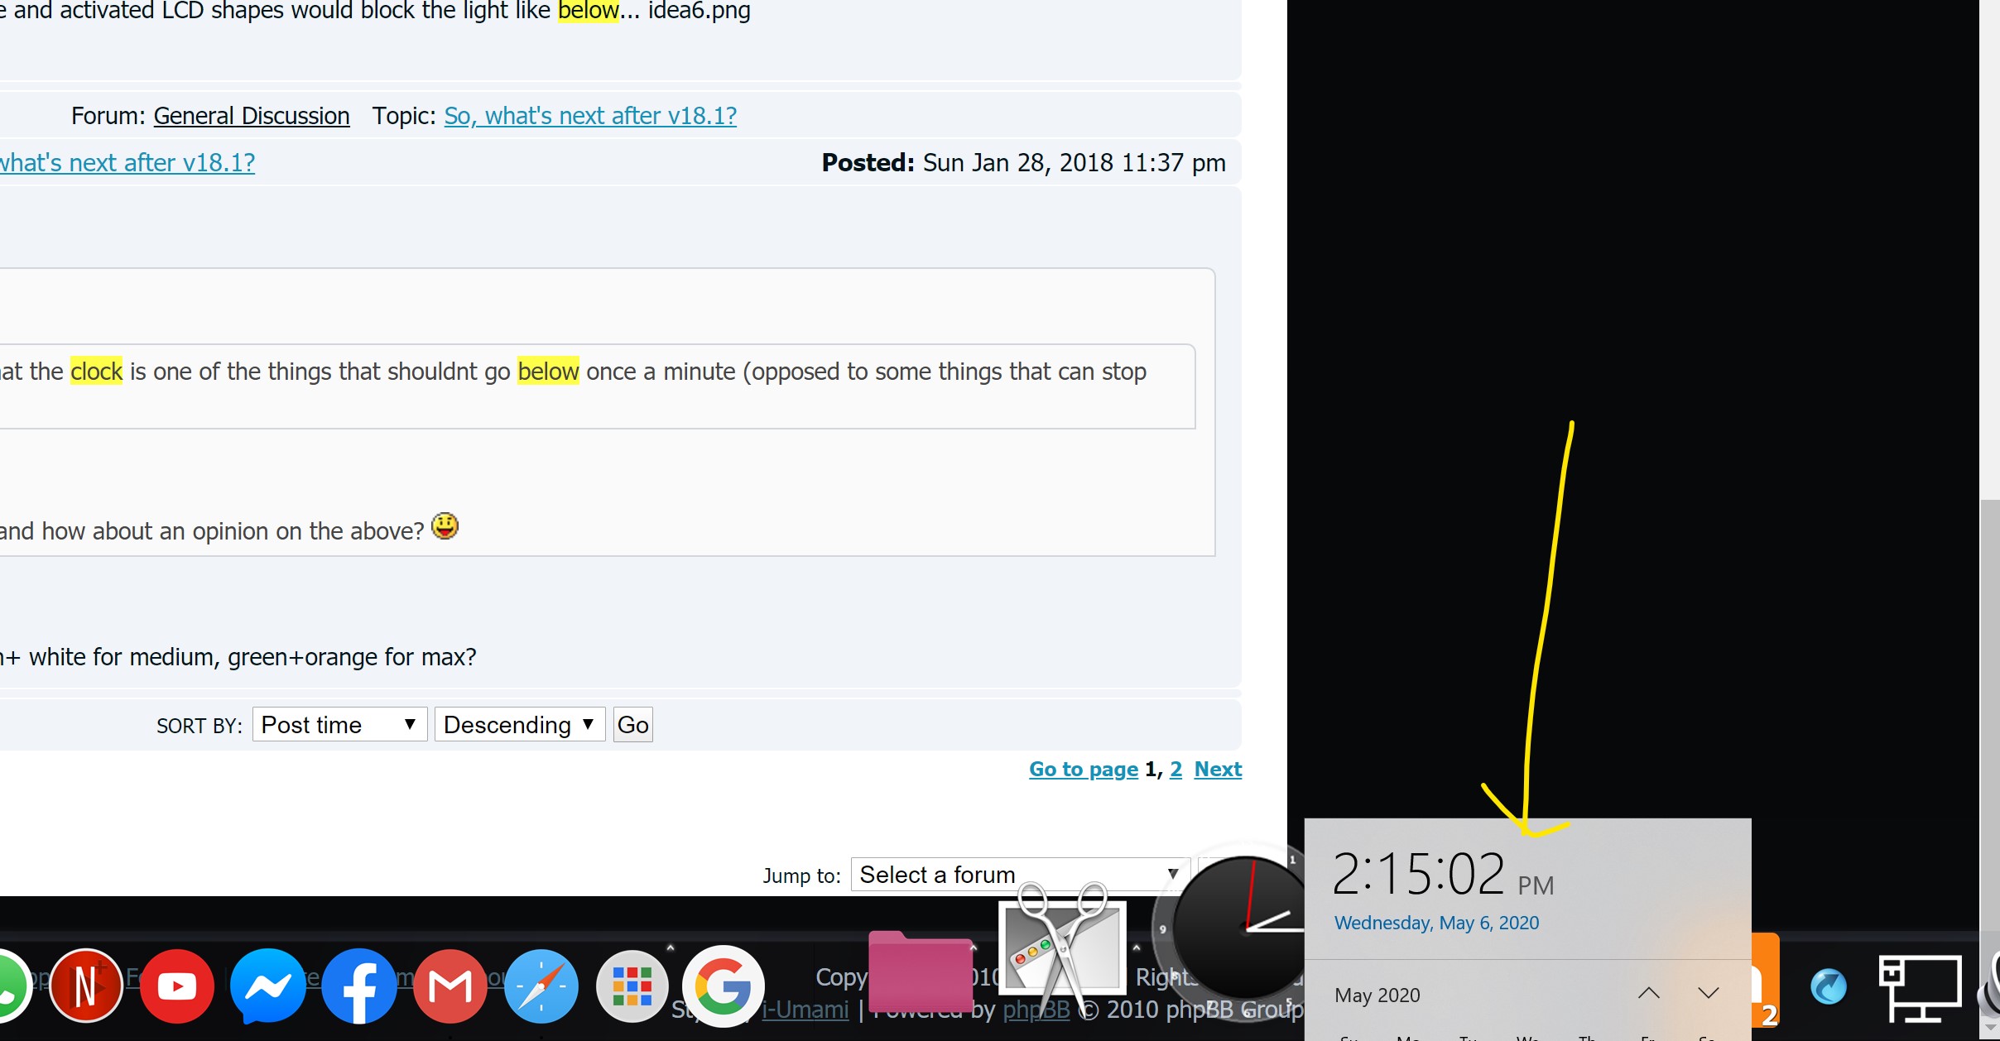
Task: Open the Google apps grid icon
Action: click(632, 986)
